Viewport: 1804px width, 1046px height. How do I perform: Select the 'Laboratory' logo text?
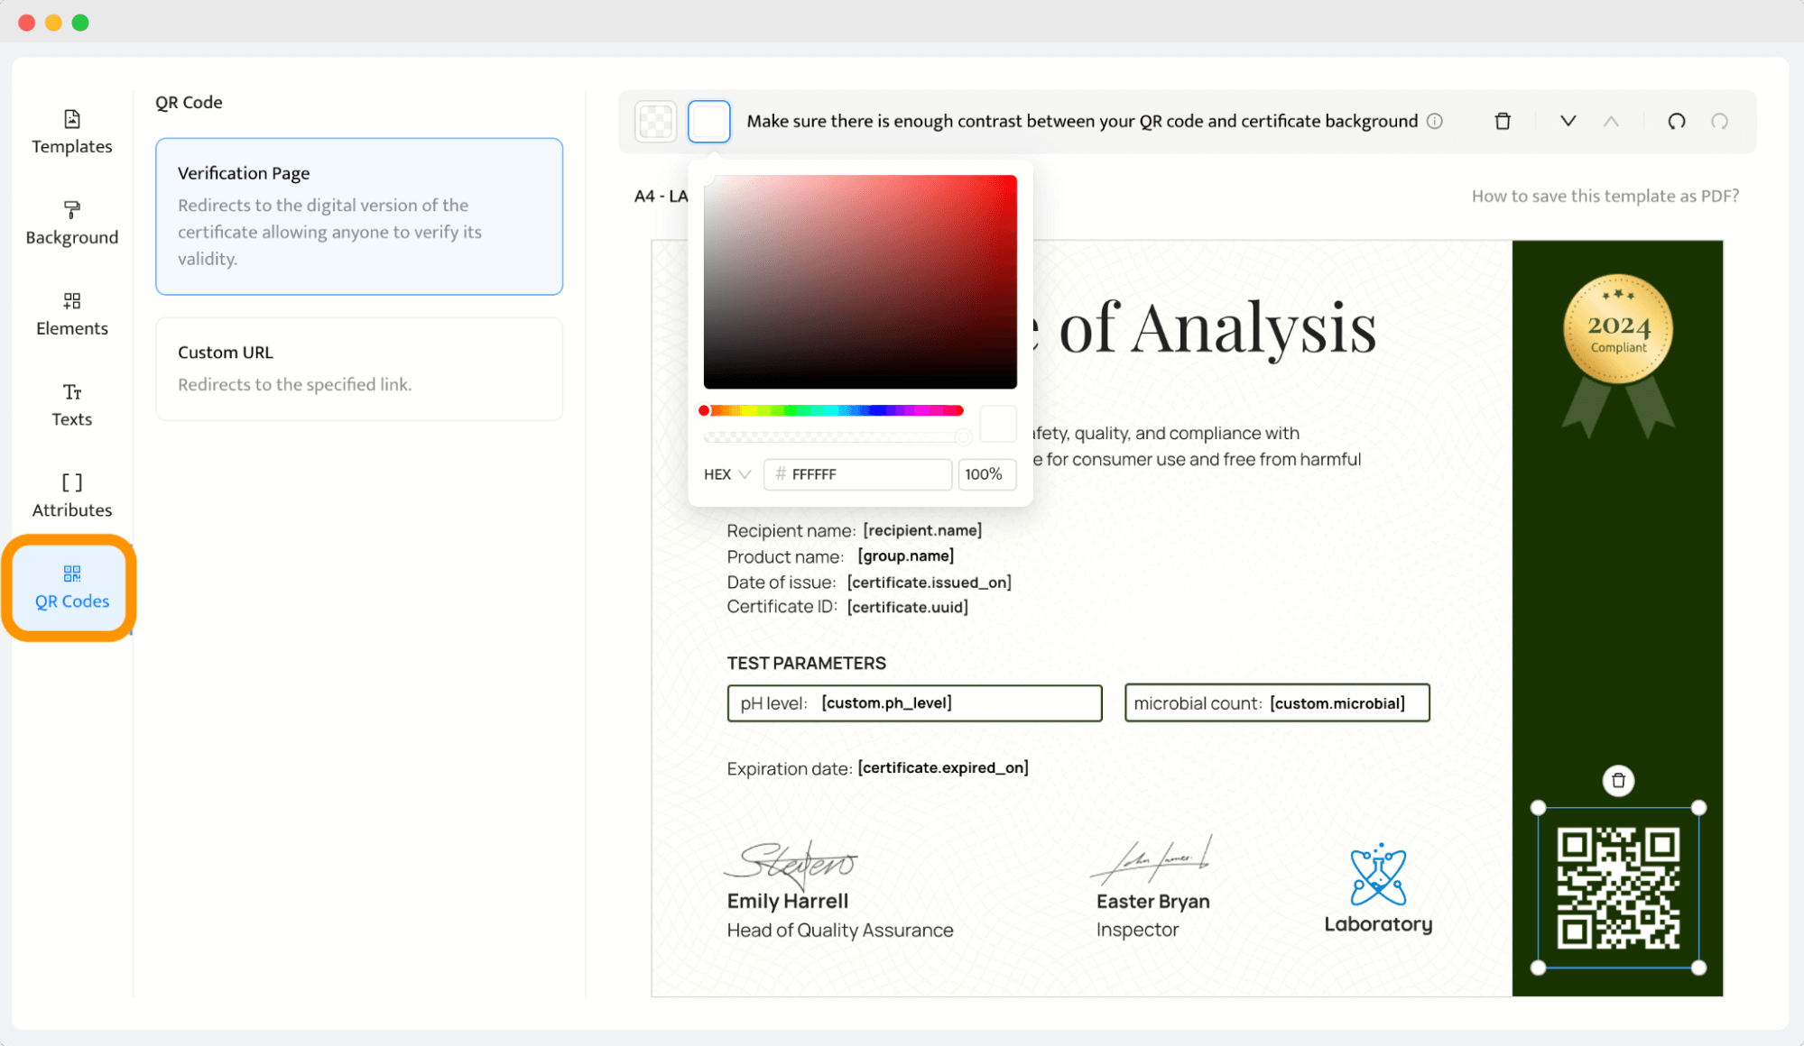1378,924
